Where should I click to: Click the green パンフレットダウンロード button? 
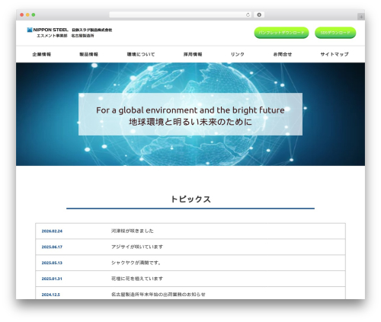tap(281, 33)
